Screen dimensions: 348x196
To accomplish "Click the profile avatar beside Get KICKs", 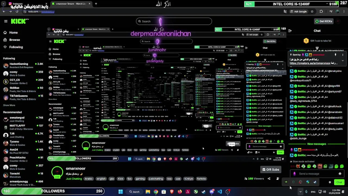I will [338, 21].
